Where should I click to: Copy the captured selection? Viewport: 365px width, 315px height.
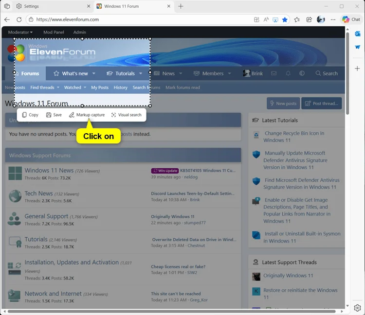30,115
